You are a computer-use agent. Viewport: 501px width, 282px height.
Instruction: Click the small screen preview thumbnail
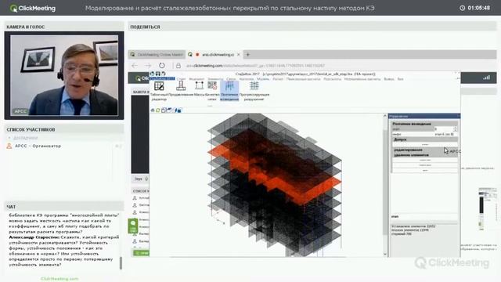[x=488, y=208]
